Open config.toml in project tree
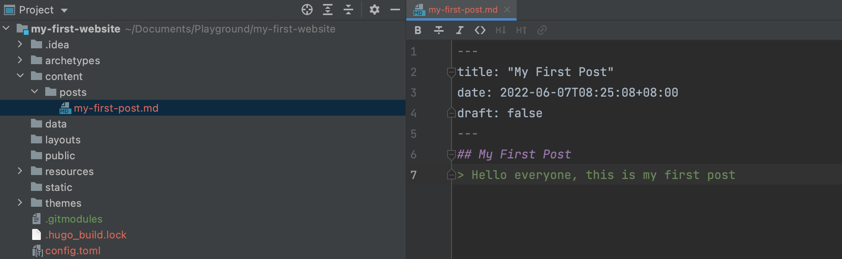Screen dimensions: 842x259 (x=73, y=251)
